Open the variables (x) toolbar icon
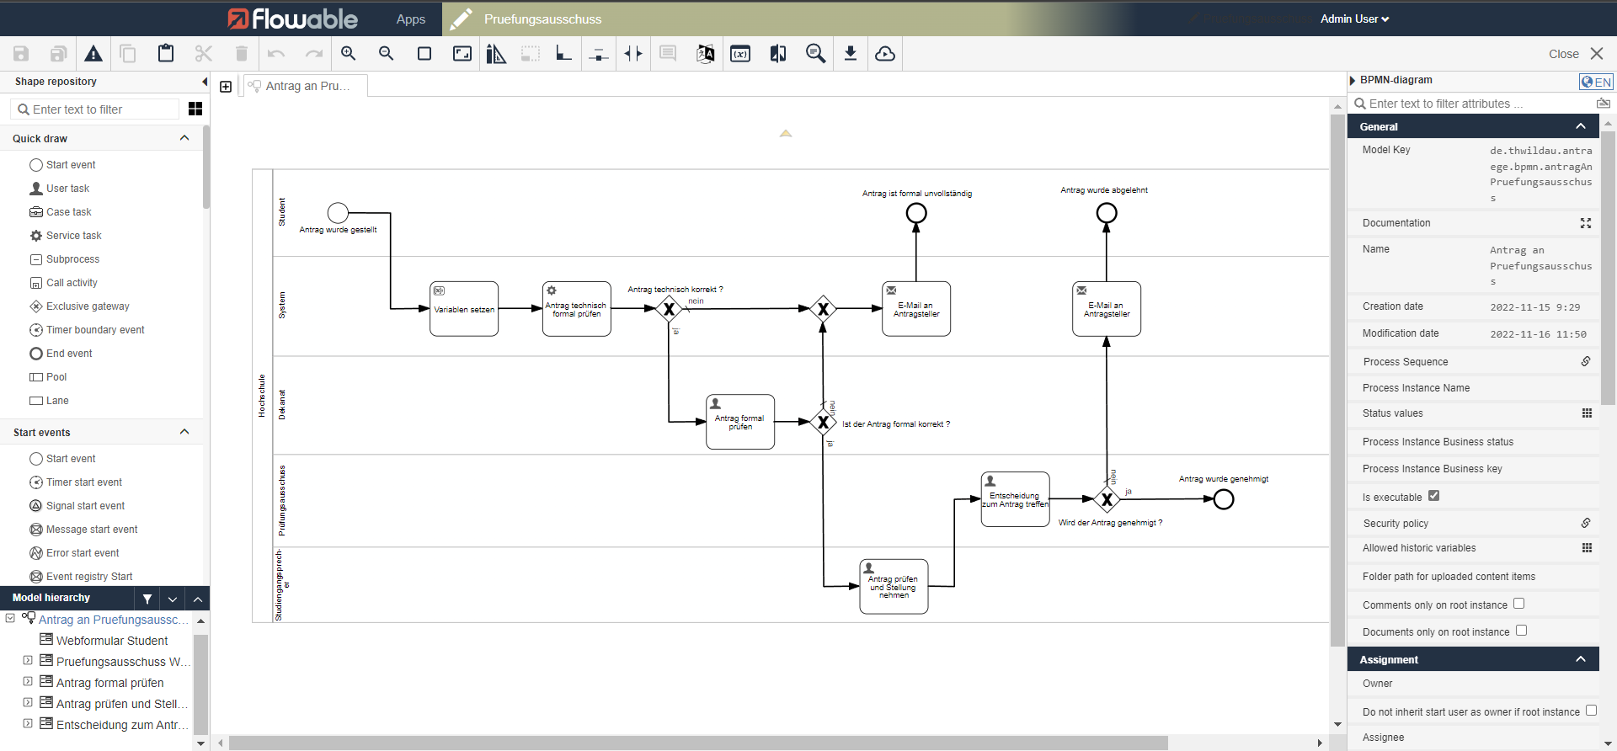 [740, 54]
